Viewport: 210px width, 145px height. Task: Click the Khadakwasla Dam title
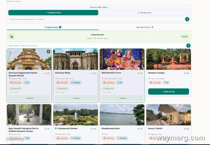click(x=111, y=129)
